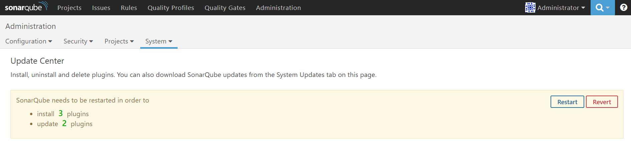This screenshot has height=143, width=631.
Task: Navigate to Quality Profiles
Action: coord(171,8)
